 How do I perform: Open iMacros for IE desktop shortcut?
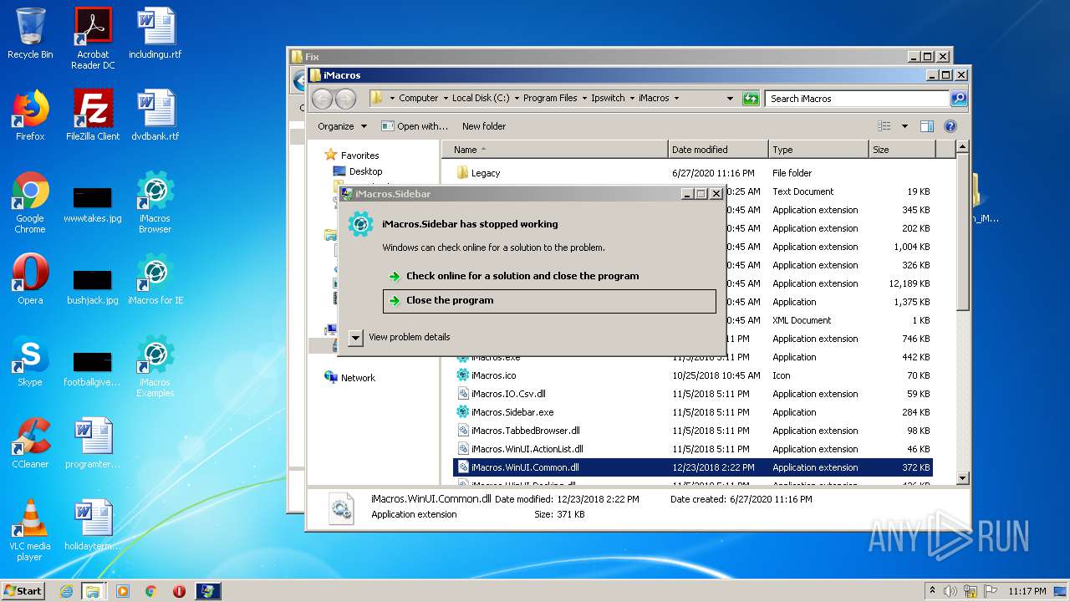point(155,279)
